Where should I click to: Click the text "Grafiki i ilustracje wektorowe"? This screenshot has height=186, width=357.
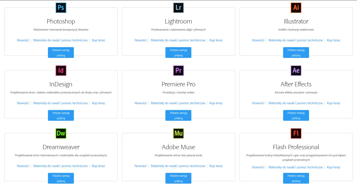click(296, 29)
